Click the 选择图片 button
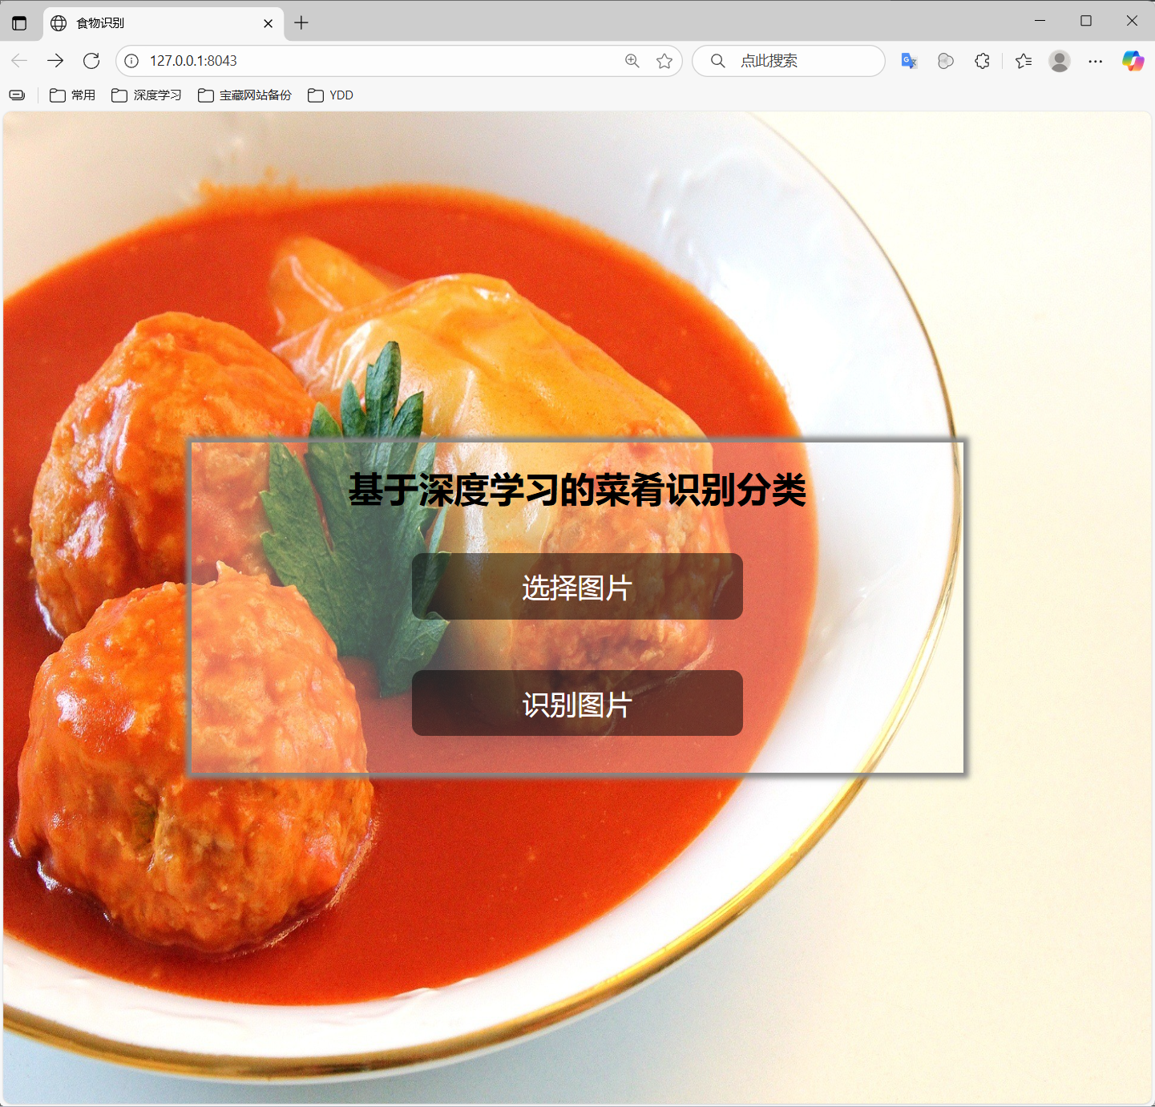The width and height of the screenshot is (1155, 1107). [x=577, y=586]
